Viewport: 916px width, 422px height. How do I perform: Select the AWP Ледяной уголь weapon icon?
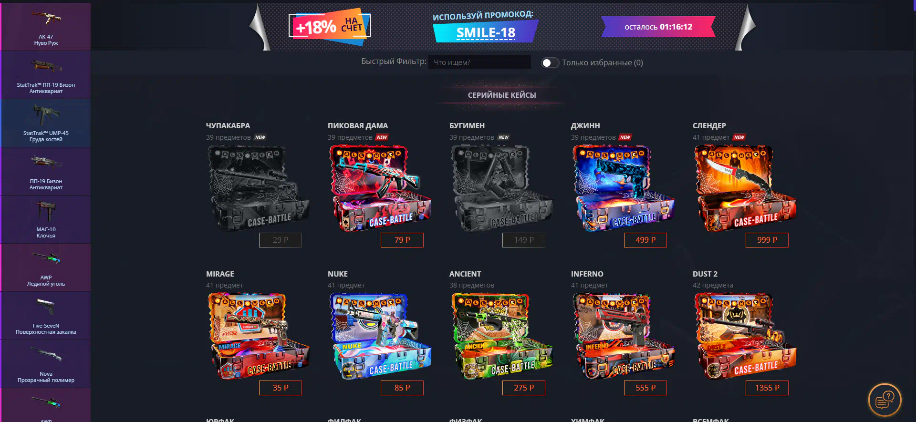tap(46, 258)
